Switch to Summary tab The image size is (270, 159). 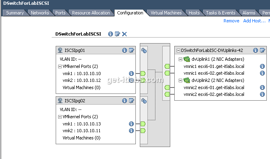point(15,13)
